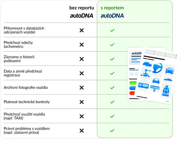Click the X mark for stolen vehicle databases
Image resolution: width=182 pixels, height=141 pixels.
pos(81,30)
